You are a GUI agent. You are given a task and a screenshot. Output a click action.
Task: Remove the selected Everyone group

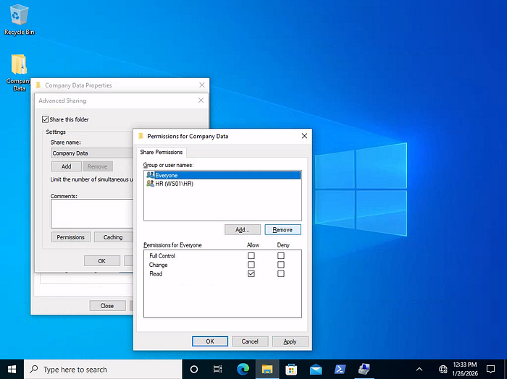tap(282, 229)
